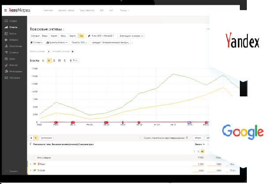Select the Месяц period
Screen dimensions: 272x184
[x=63, y=36]
